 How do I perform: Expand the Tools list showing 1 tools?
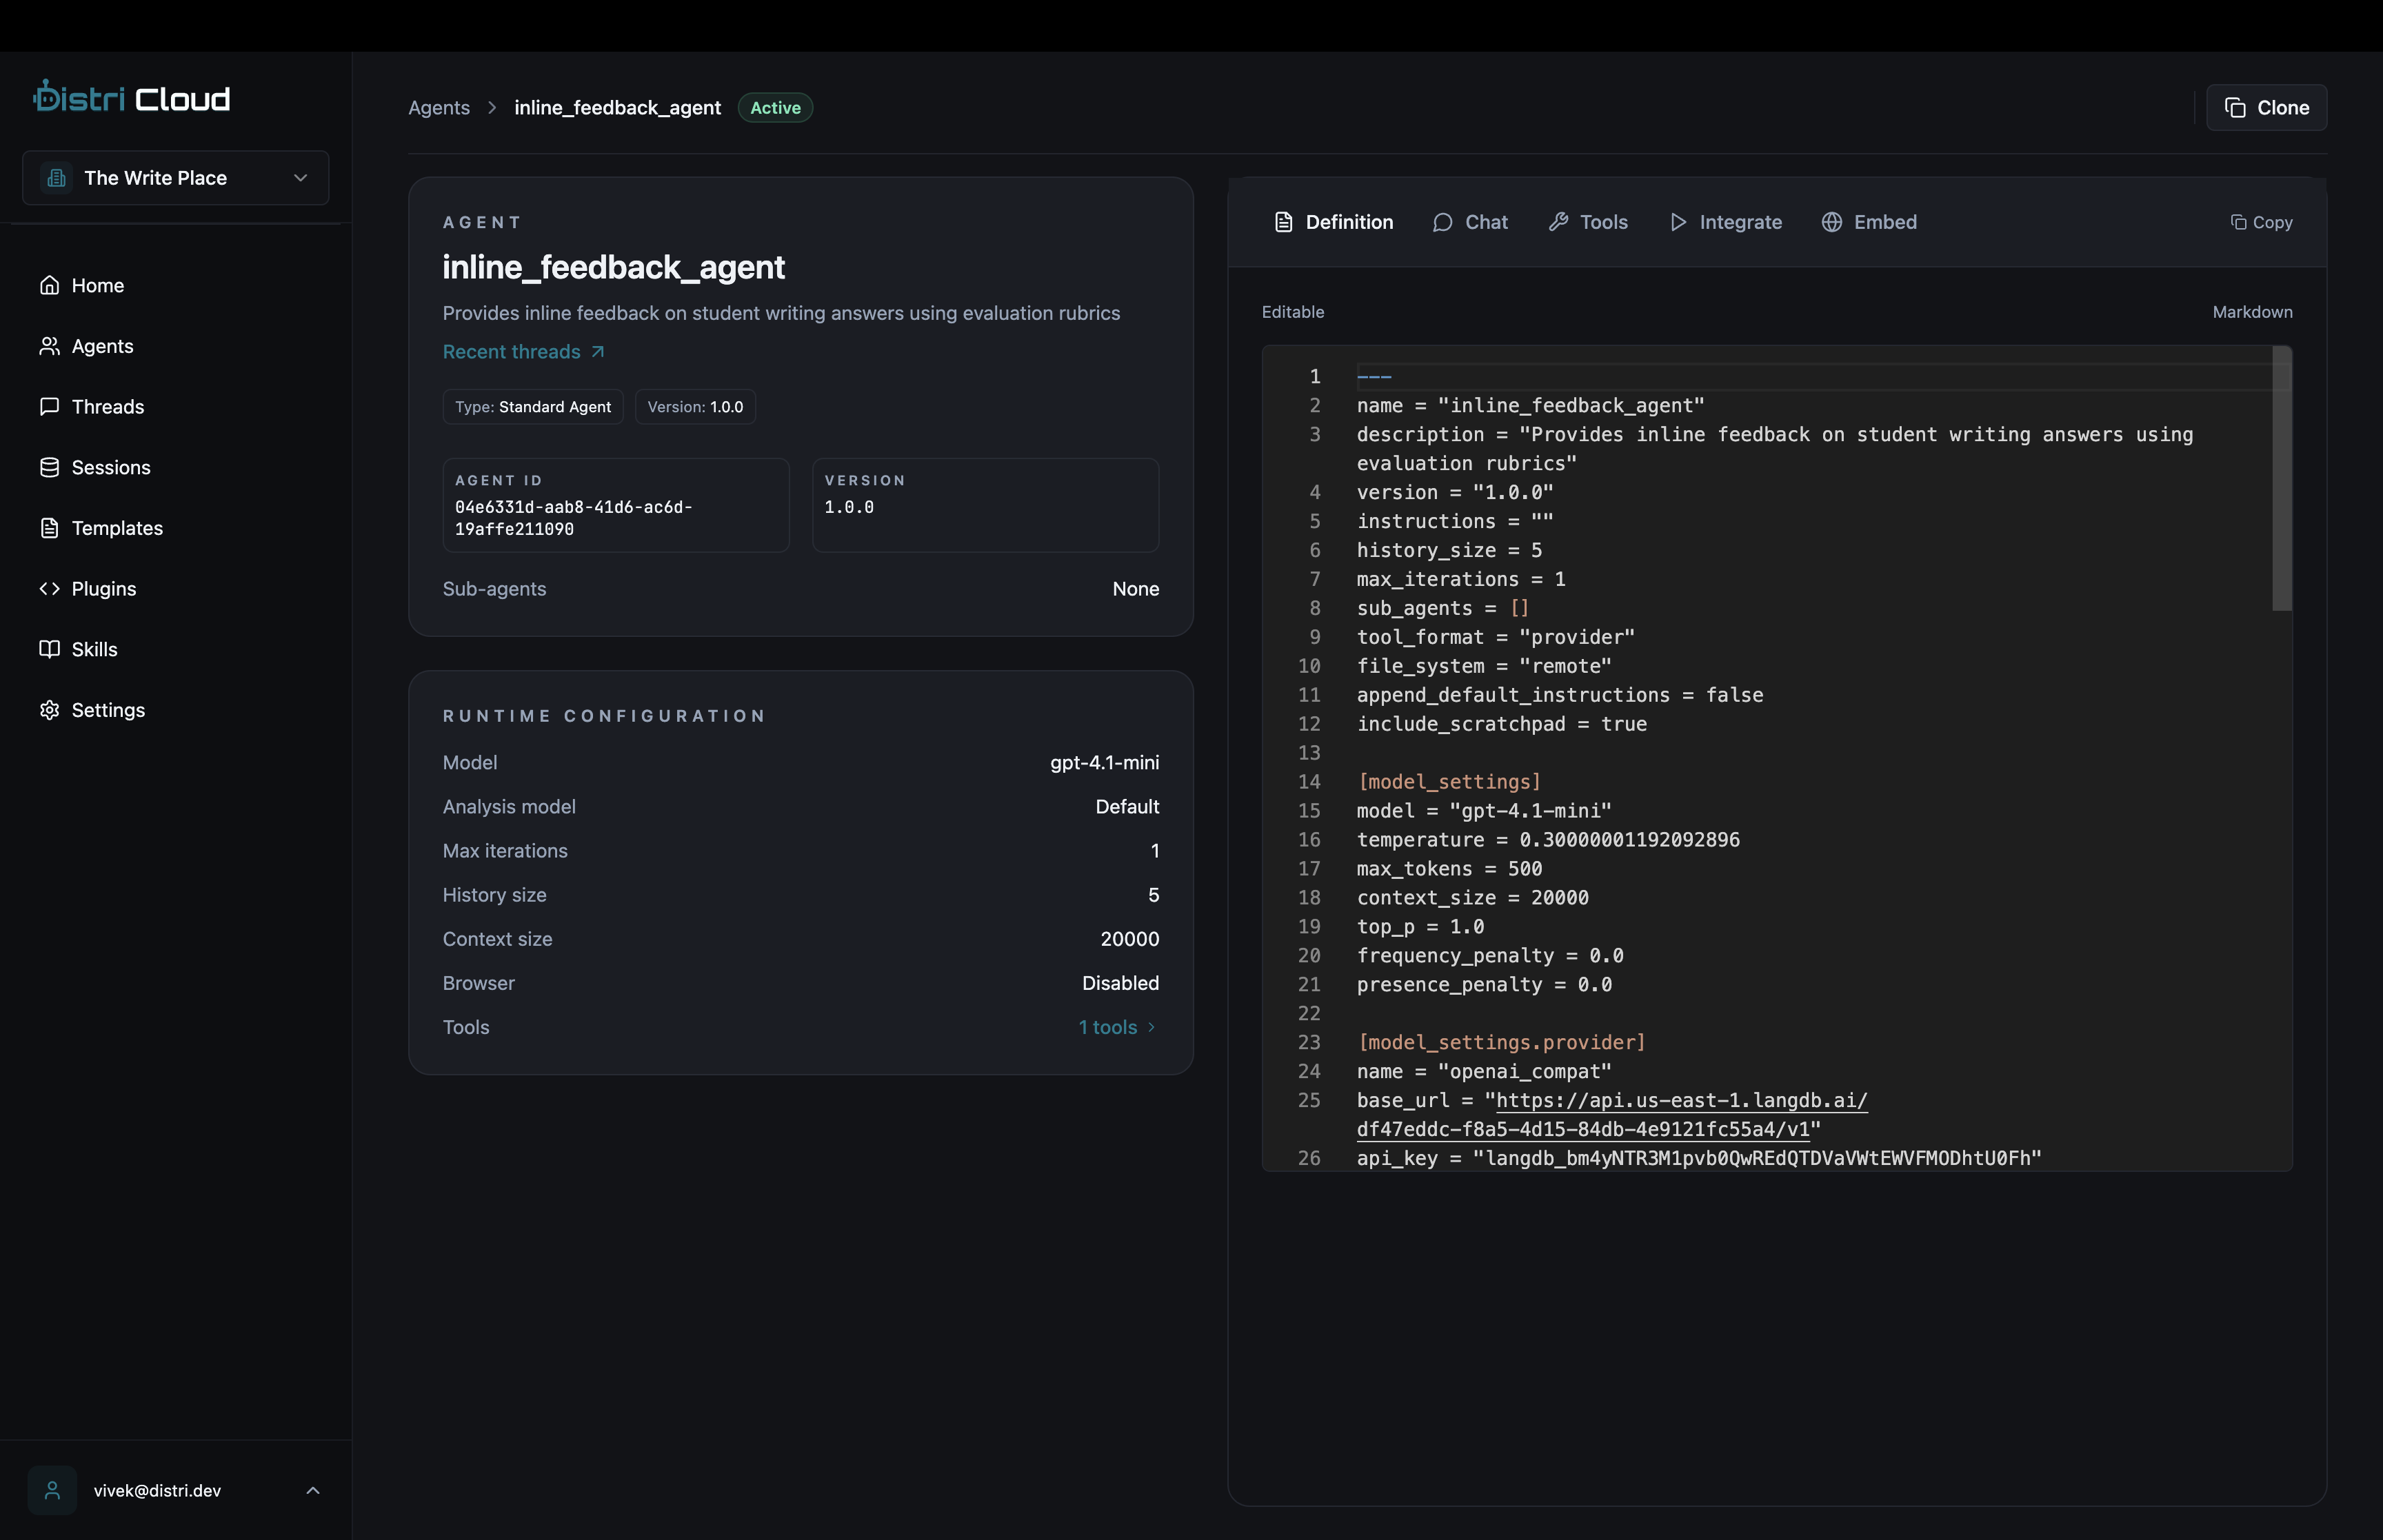[1116, 1027]
